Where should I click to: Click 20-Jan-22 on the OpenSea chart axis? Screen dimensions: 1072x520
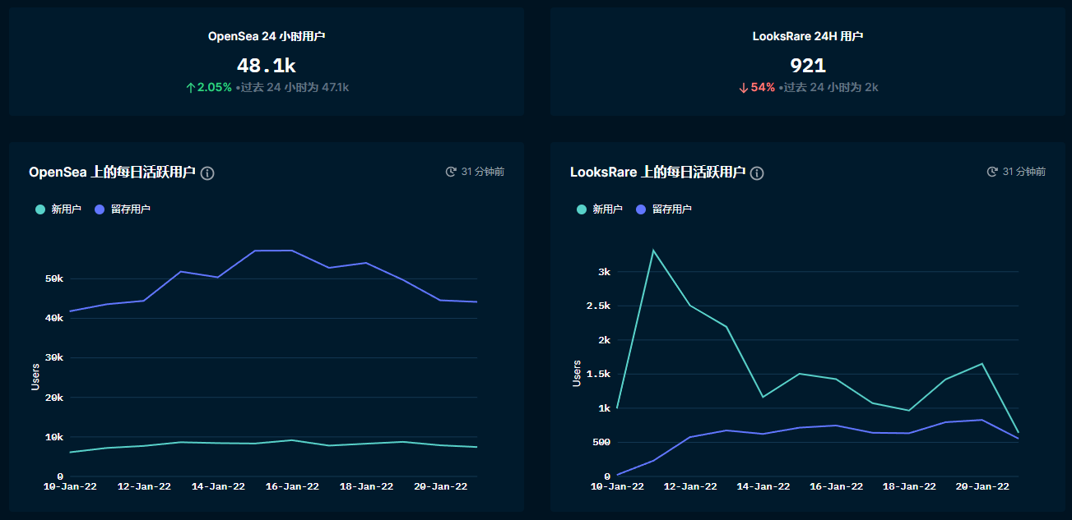point(440,486)
